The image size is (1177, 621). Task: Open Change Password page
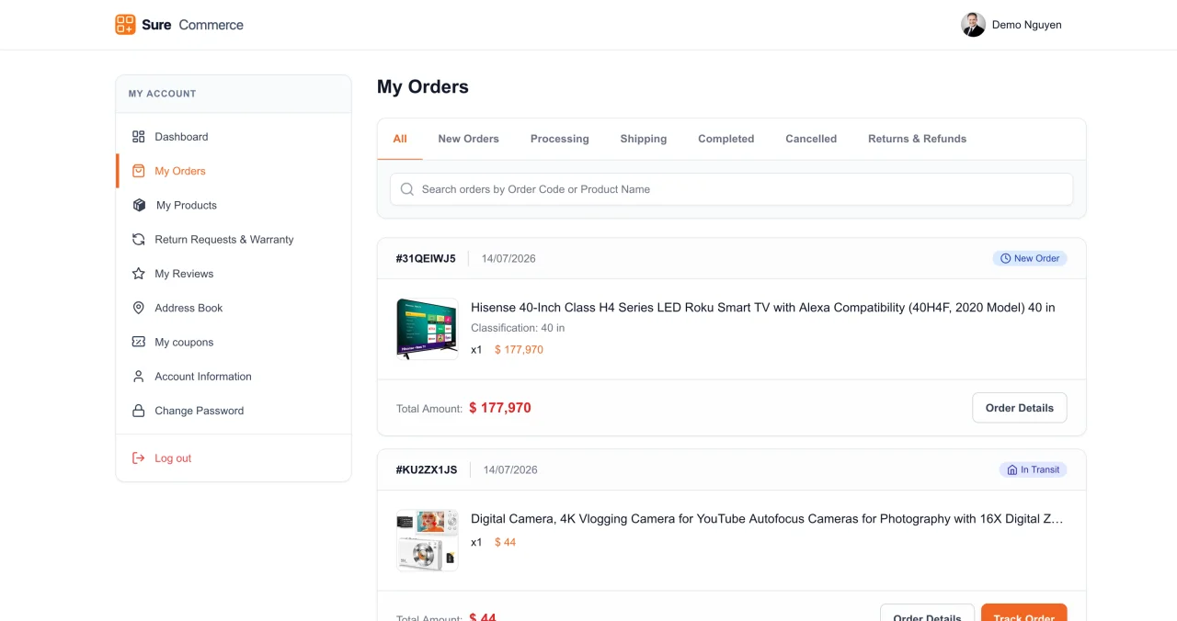(234, 411)
